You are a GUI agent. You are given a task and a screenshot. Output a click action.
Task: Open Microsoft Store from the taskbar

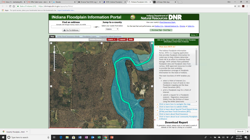(74, 137)
